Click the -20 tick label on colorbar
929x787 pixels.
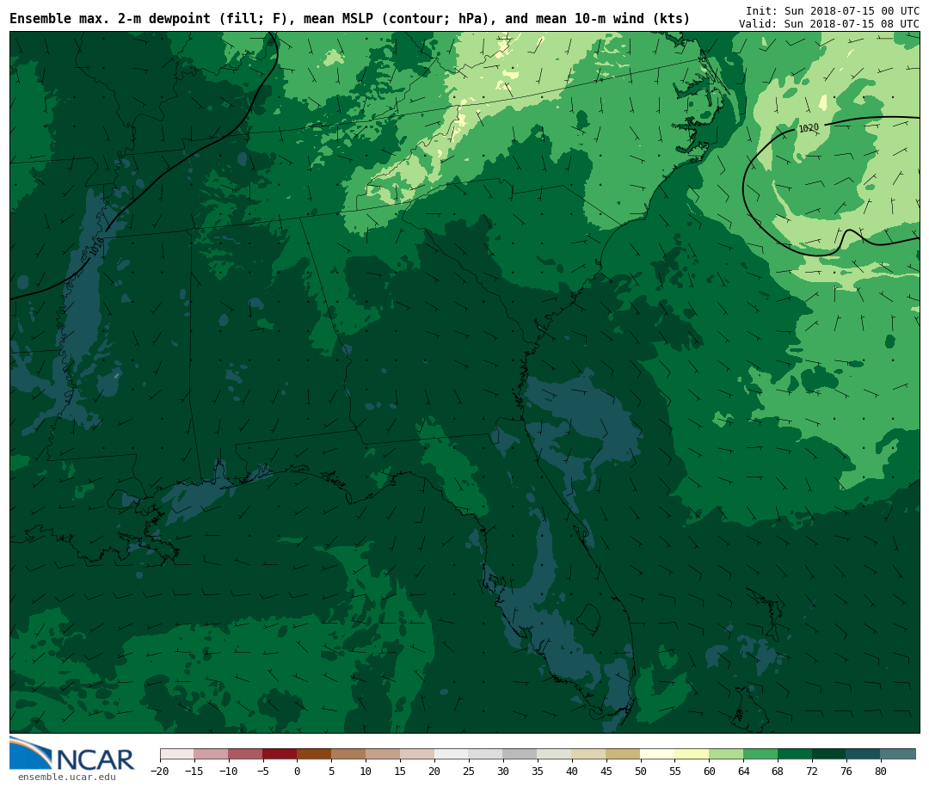pyautogui.click(x=159, y=772)
